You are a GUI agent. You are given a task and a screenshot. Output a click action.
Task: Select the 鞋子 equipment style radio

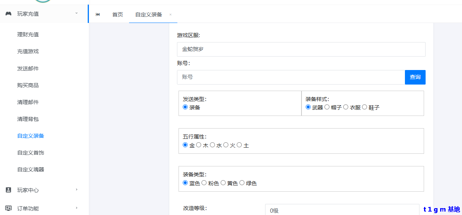(x=364, y=107)
